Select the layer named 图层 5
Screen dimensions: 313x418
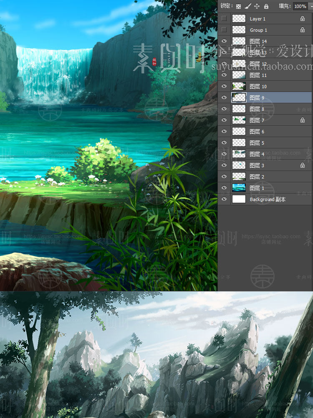click(257, 143)
